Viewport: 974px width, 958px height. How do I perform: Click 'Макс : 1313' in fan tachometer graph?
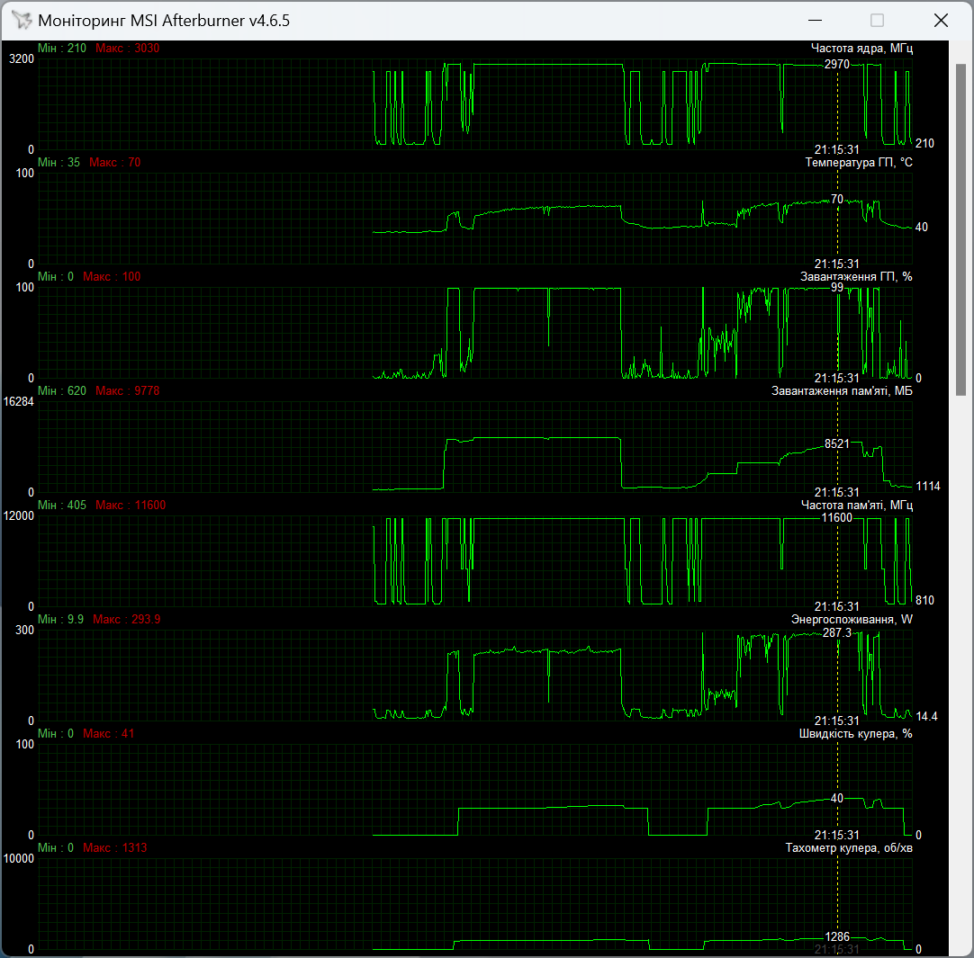(x=115, y=847)
